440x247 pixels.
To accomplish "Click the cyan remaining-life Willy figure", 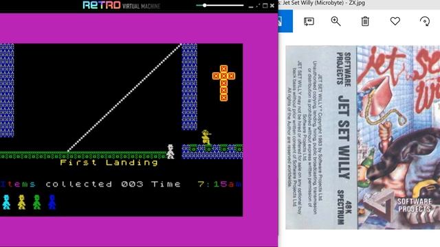I will (x=6, y=202).
